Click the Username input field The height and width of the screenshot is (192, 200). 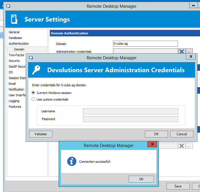pyautogui.click(x=130, y=111)
